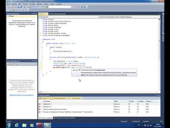Click the first icon in data sources toolbar
The image size is (170, 128).
click(8, 64)
